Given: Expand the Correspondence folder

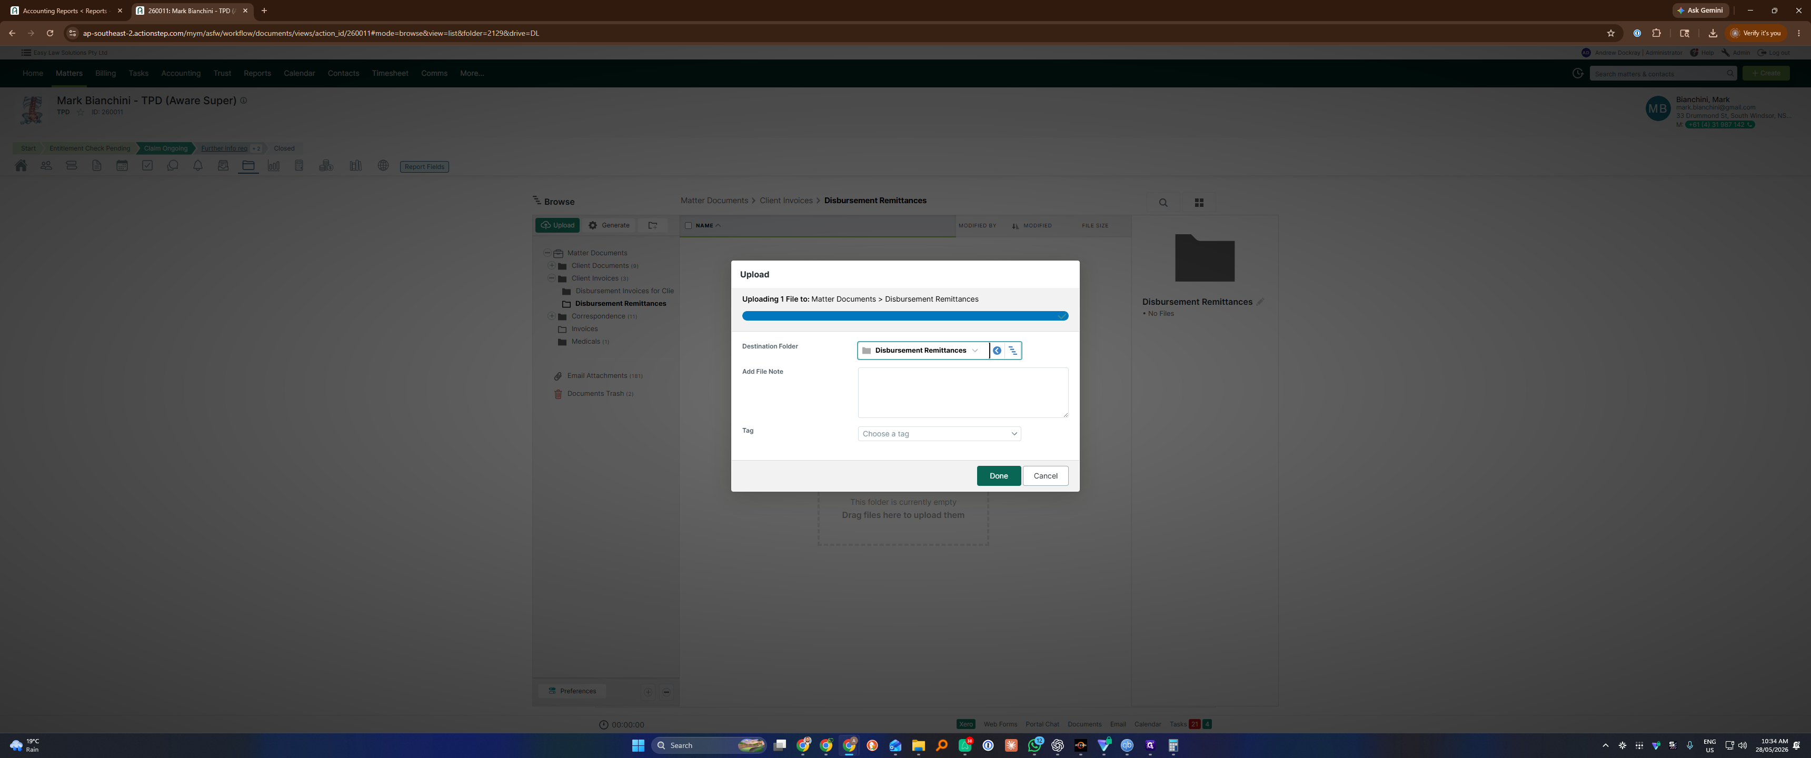Looking at the screenshot, I should 552,316.
